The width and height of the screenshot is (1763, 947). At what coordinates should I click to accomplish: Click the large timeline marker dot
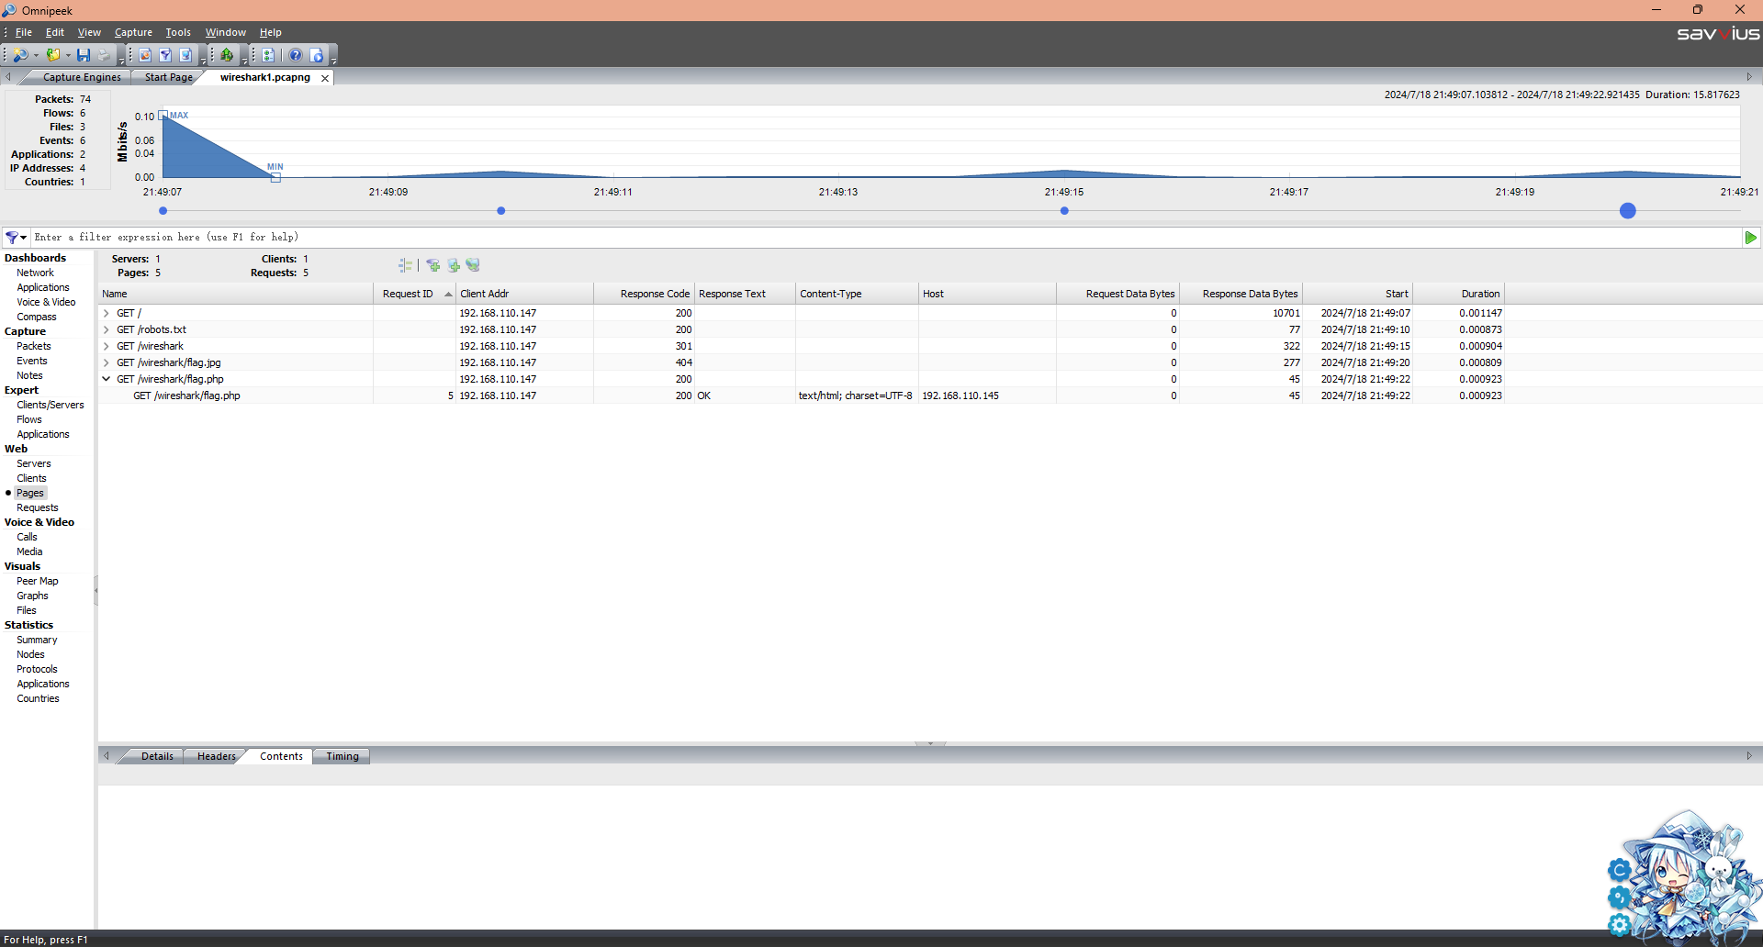1627,211
